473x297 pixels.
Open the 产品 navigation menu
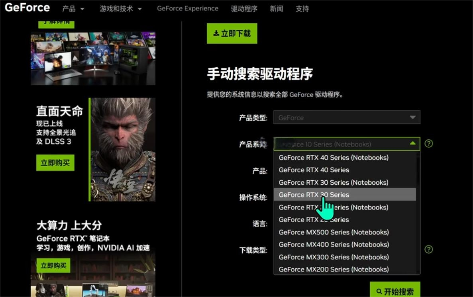click(73, 9)
